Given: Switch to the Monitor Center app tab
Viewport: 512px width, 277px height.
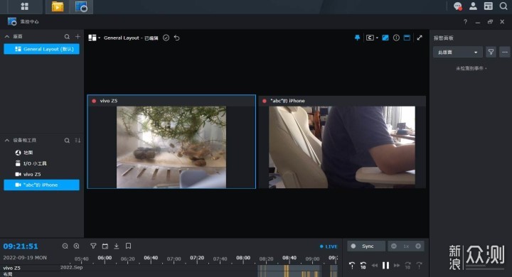Looking at the screenshot, I should click(81, 6).
